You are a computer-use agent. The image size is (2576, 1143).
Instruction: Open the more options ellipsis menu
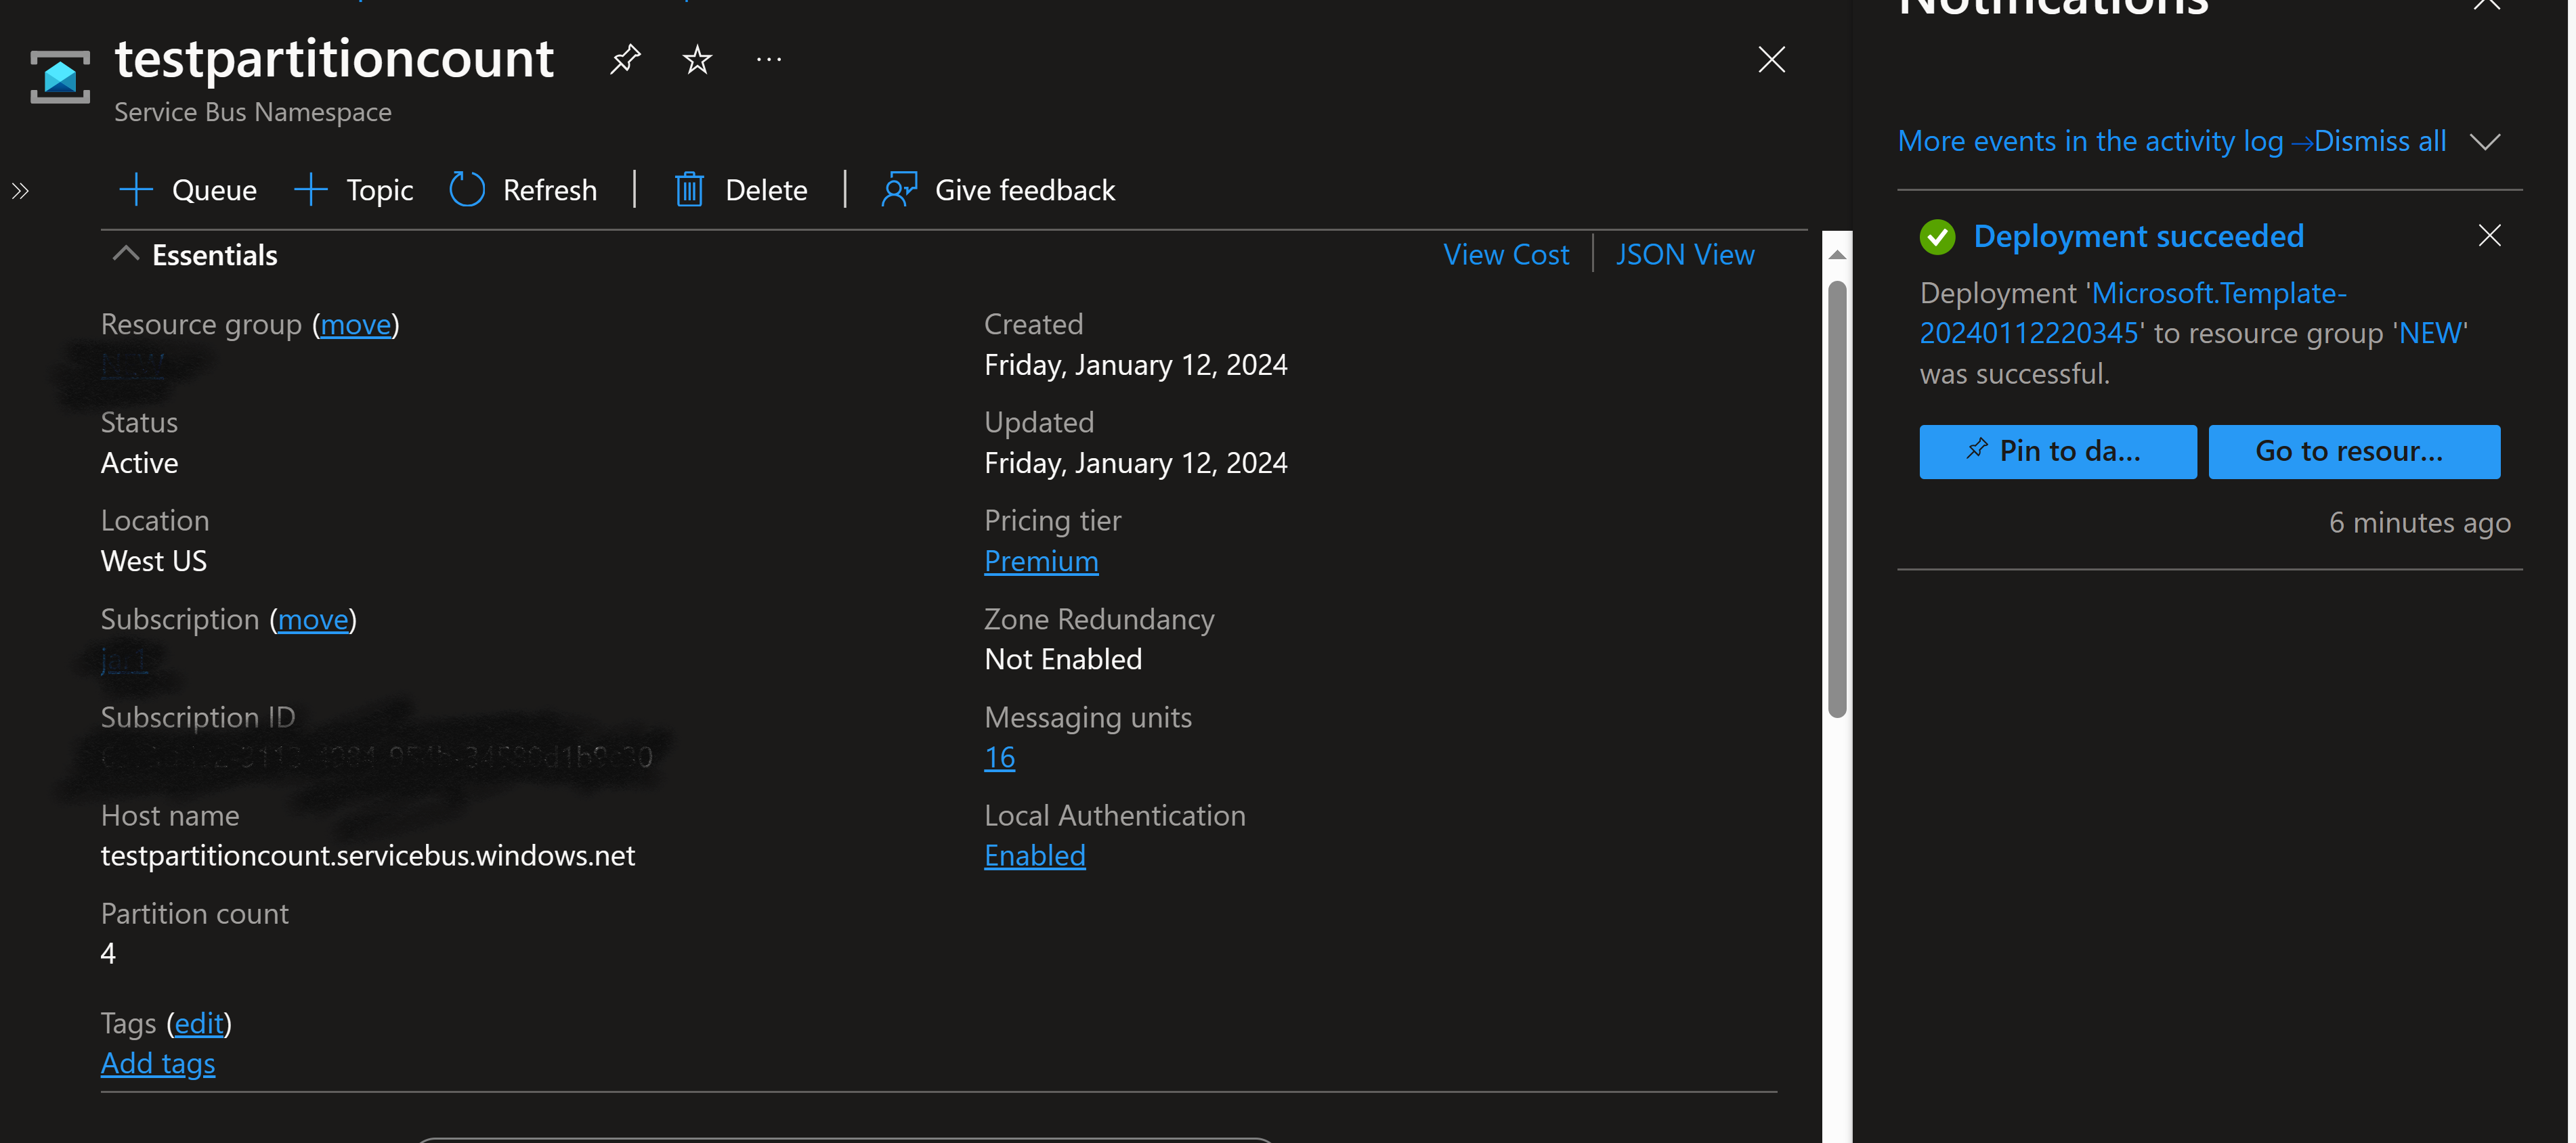point(769,60)
